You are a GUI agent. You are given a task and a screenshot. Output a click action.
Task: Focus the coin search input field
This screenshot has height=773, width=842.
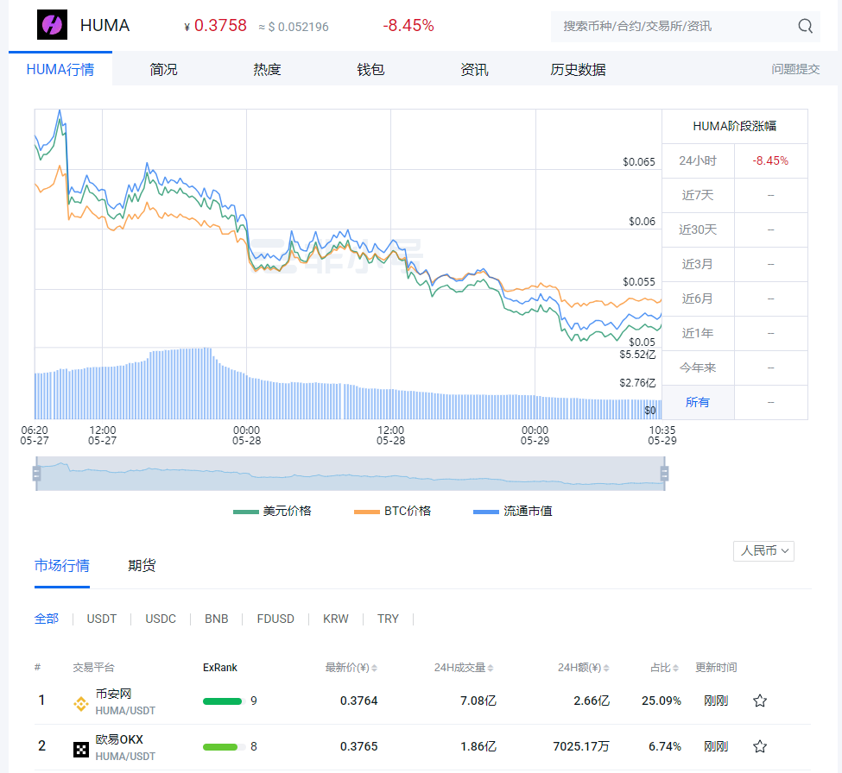[x=674, y=26]
